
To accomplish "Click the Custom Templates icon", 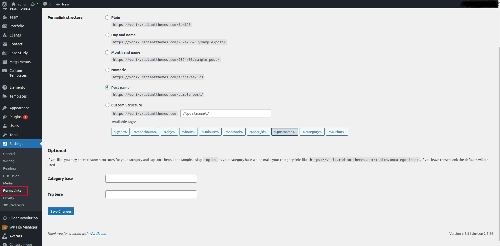I will 5,71.
